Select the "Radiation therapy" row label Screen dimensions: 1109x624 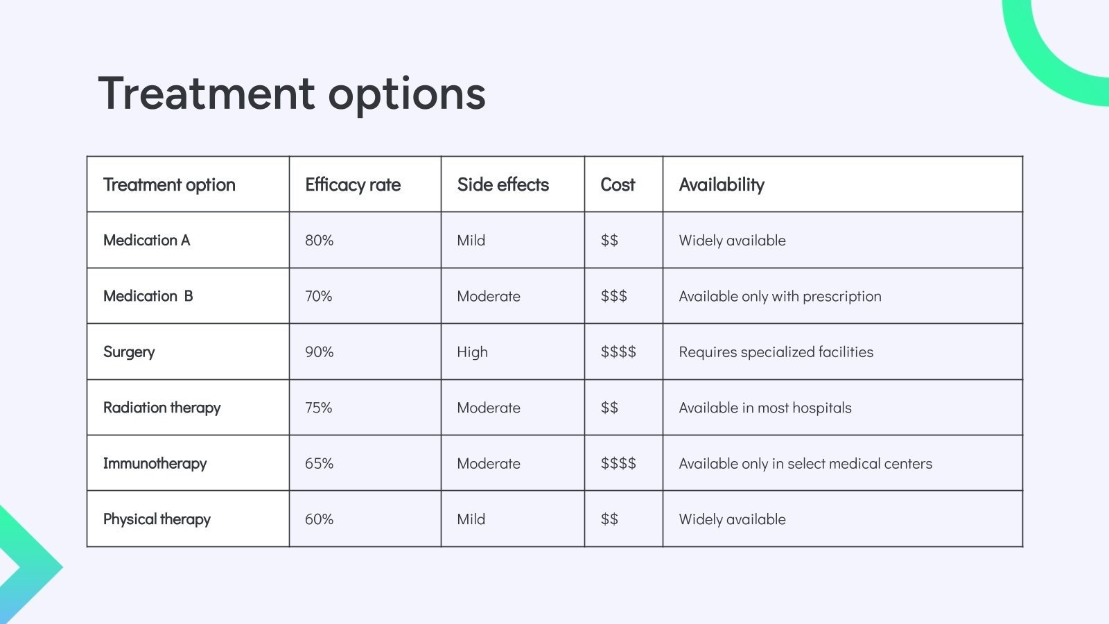161,408
